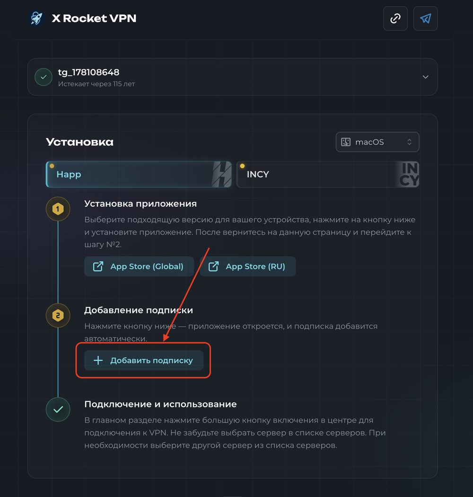Switch to the INCY app tab
This screenshot has width=473, height=497.
tap(328, 174)
